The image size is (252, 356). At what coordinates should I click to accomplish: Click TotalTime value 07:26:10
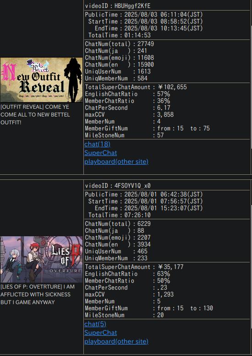137,215
